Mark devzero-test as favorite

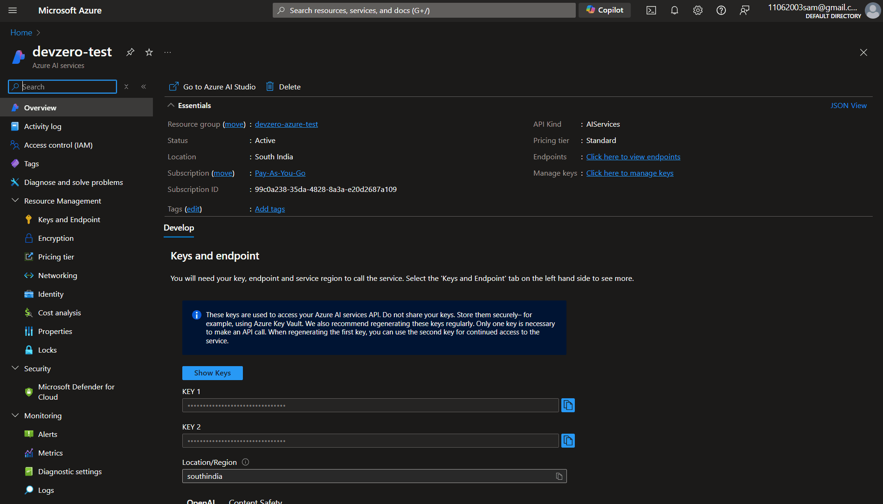tap(149, 52)
